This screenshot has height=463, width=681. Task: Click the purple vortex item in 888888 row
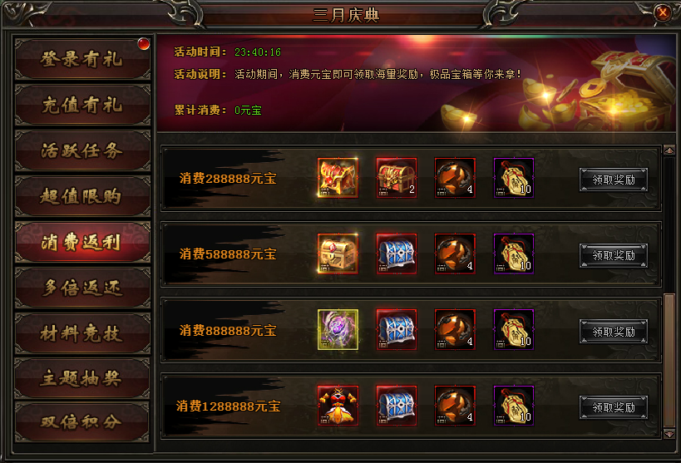(338, 330)
